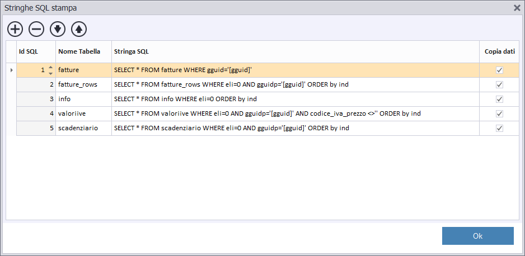Screen dimensions: 525x256
Task: Uncheck Copia dati for valoriive row
Action: click(500, 113)
